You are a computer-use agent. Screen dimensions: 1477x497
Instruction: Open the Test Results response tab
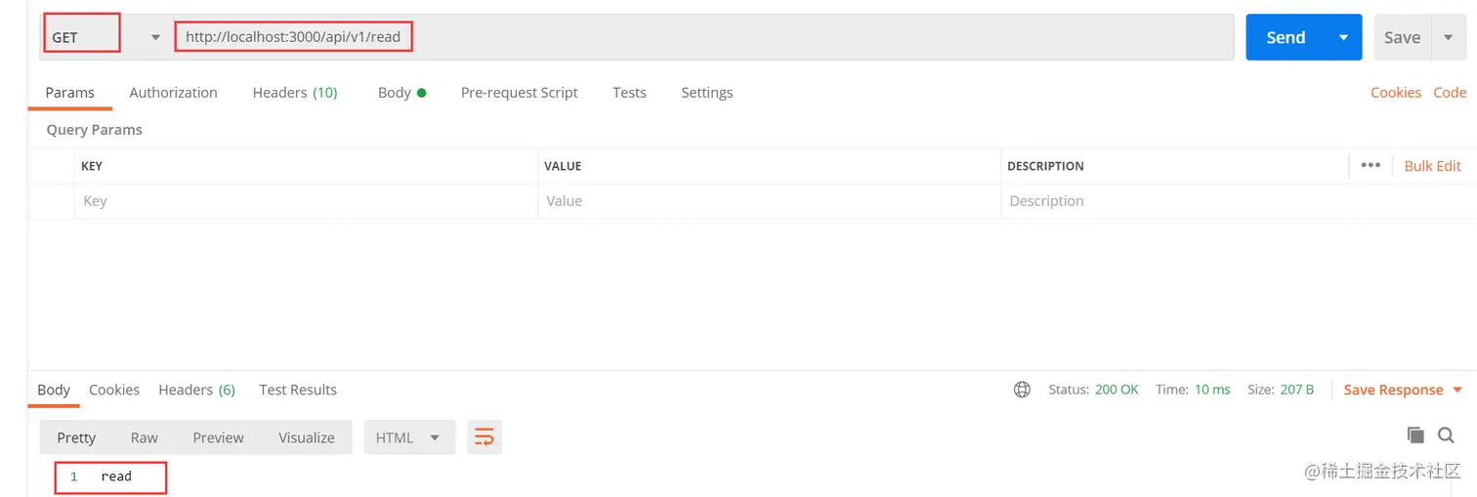[x=298, y=390]
